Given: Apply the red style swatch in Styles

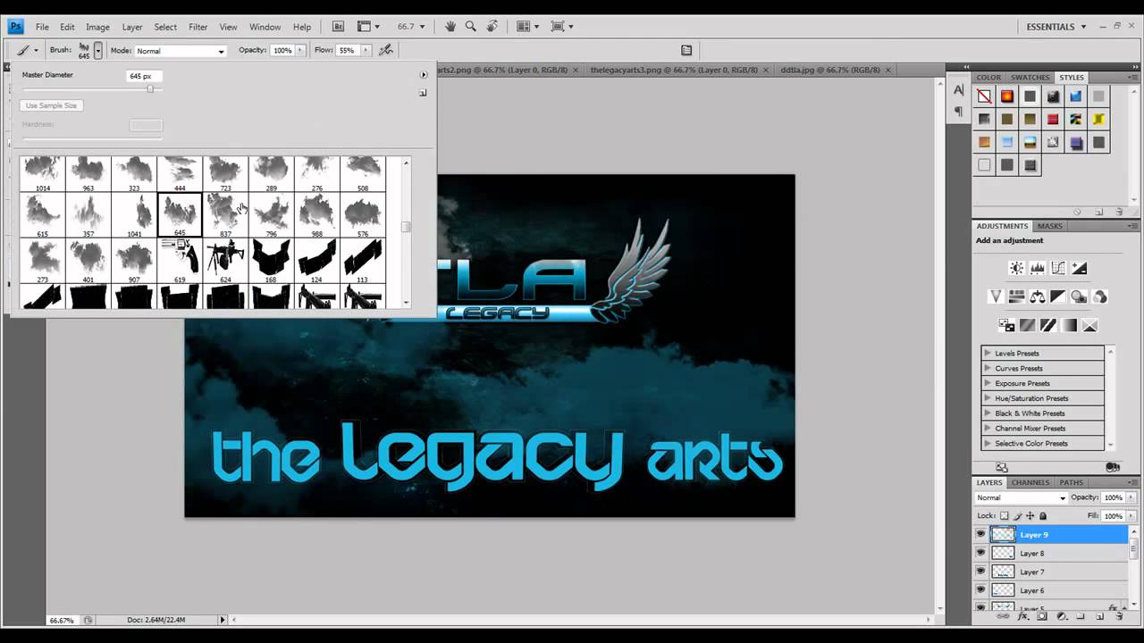Looking at the screenshot, I should tap(1053, 119).
